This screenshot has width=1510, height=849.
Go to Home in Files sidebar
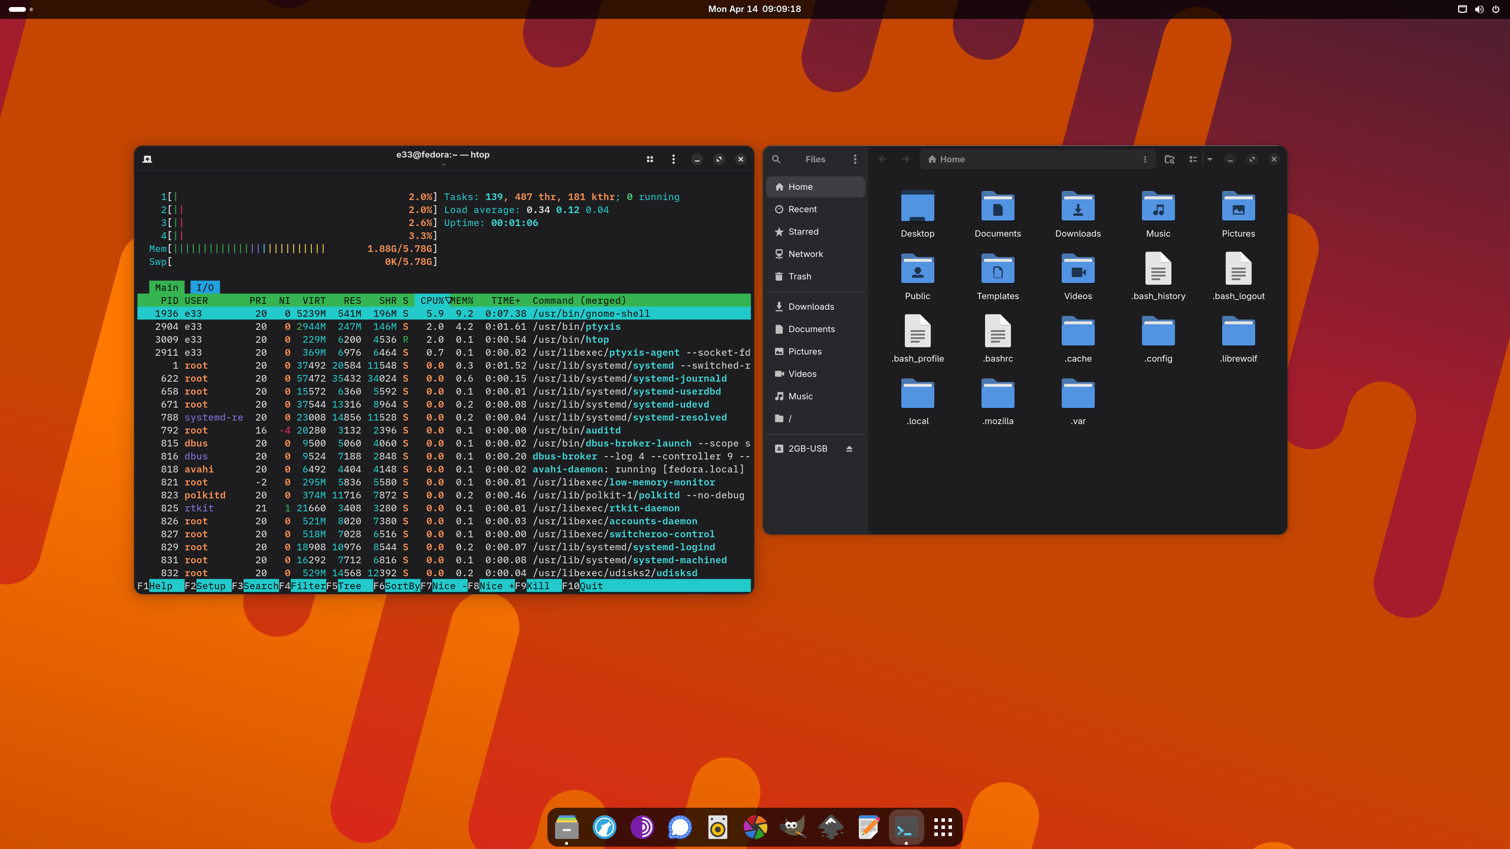pyautogui.click(x=816, y=187)
